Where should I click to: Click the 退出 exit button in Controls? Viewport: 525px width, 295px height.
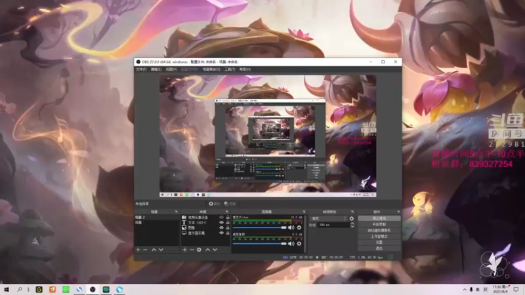[379, 248]
